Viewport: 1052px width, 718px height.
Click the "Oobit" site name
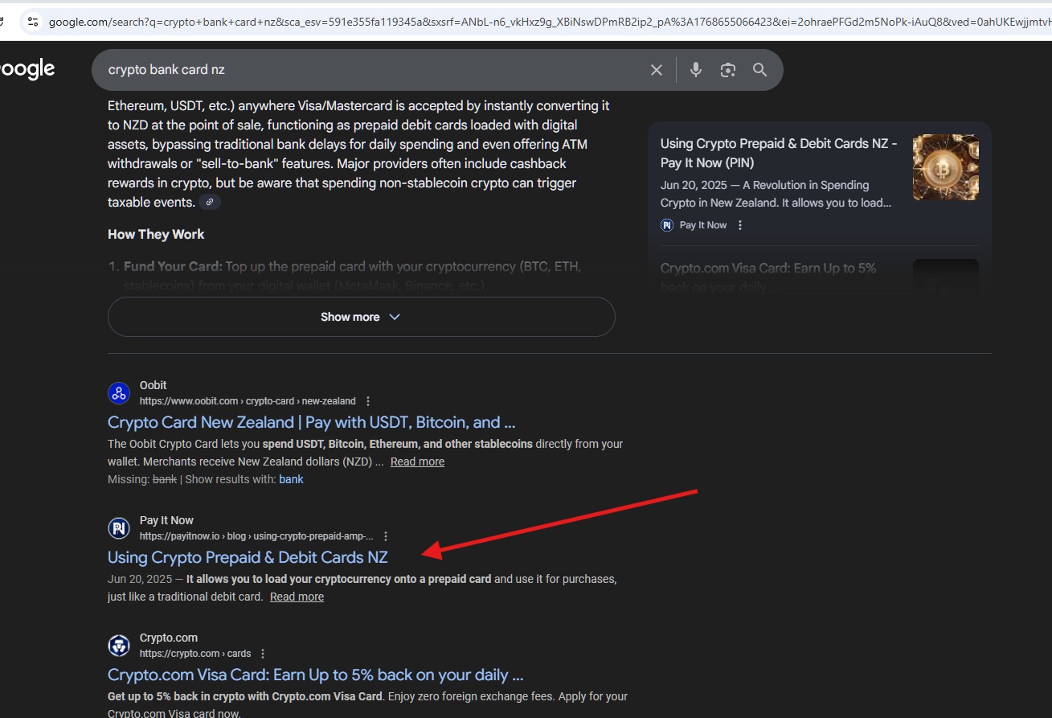pos(154,385)
